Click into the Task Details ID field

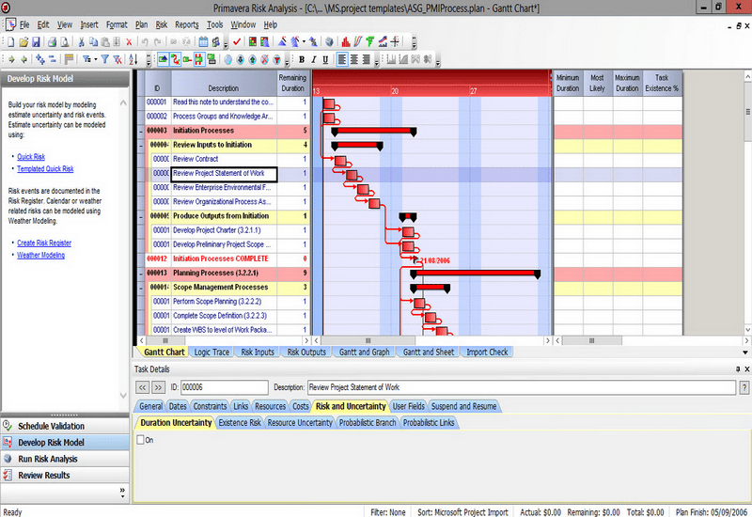(225, 387)
